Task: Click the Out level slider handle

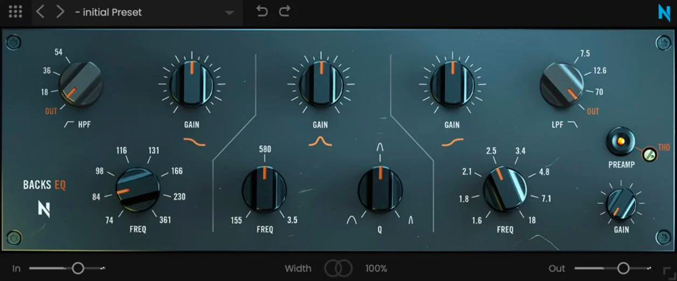Action: [x=624, y=268]
